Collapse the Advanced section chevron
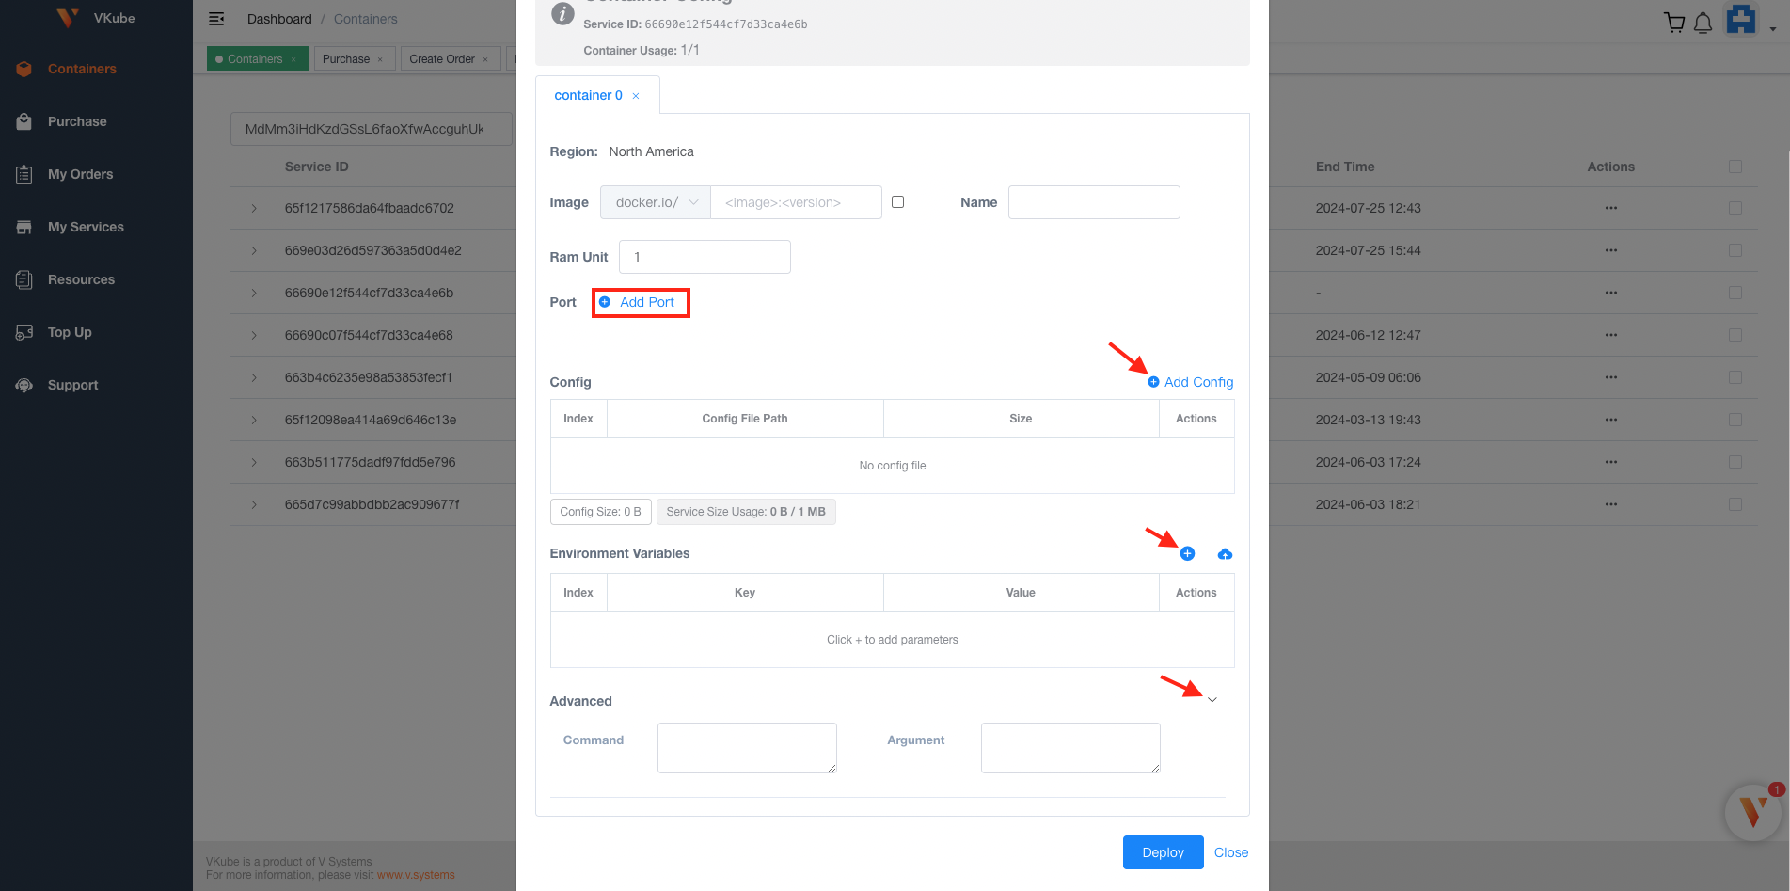The height and width of the screenshot is (891, 1790). 1212,700
